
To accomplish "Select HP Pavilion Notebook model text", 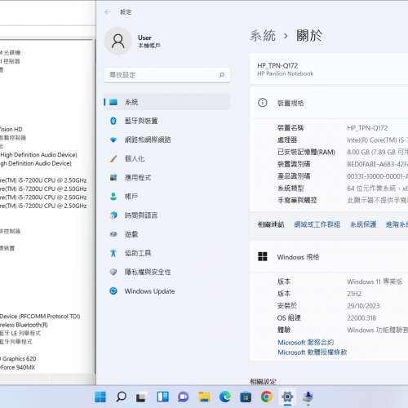I will [x=285, y=73].
